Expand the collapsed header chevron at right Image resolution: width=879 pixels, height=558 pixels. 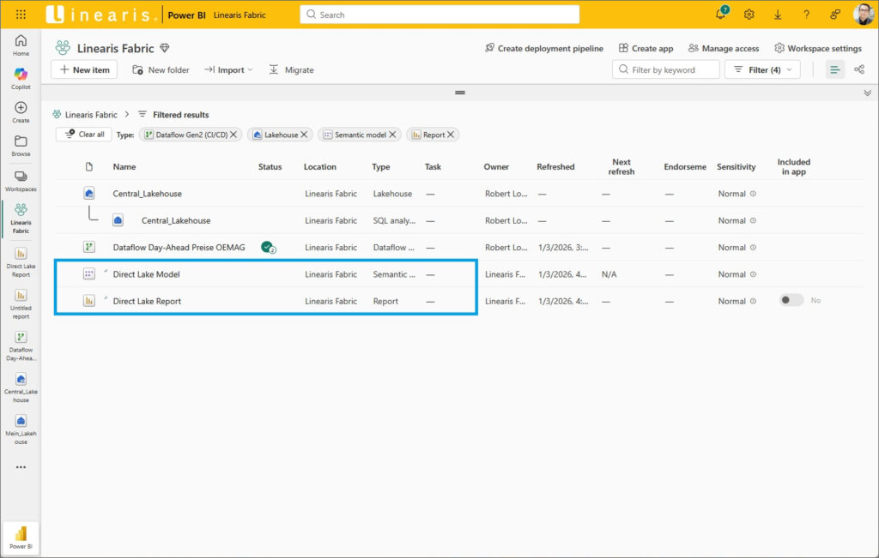click(x=867, y=93)
